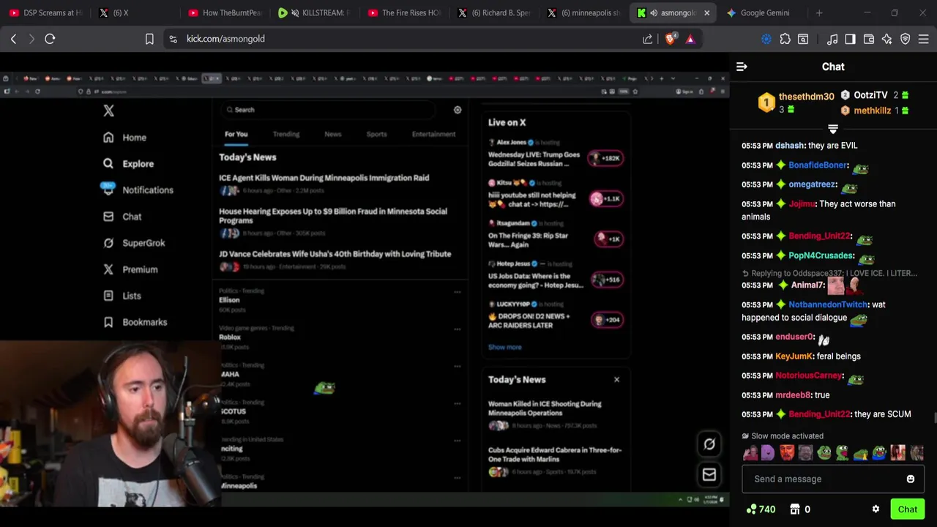The width and height of the screenshot is (937, 527).
Task: Click Show more under Live on X
Action: point(505,347)
